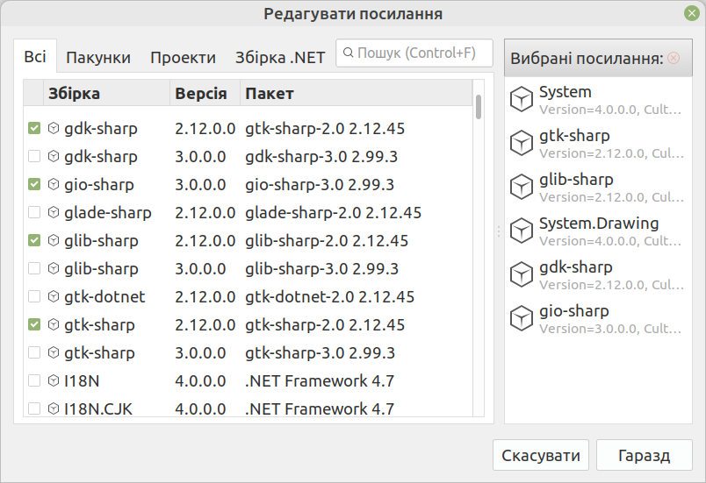Click package text gdk-sharp-3.0 2.99.3
The width and height of the screenshot is (706, 483).
(321, 156)
